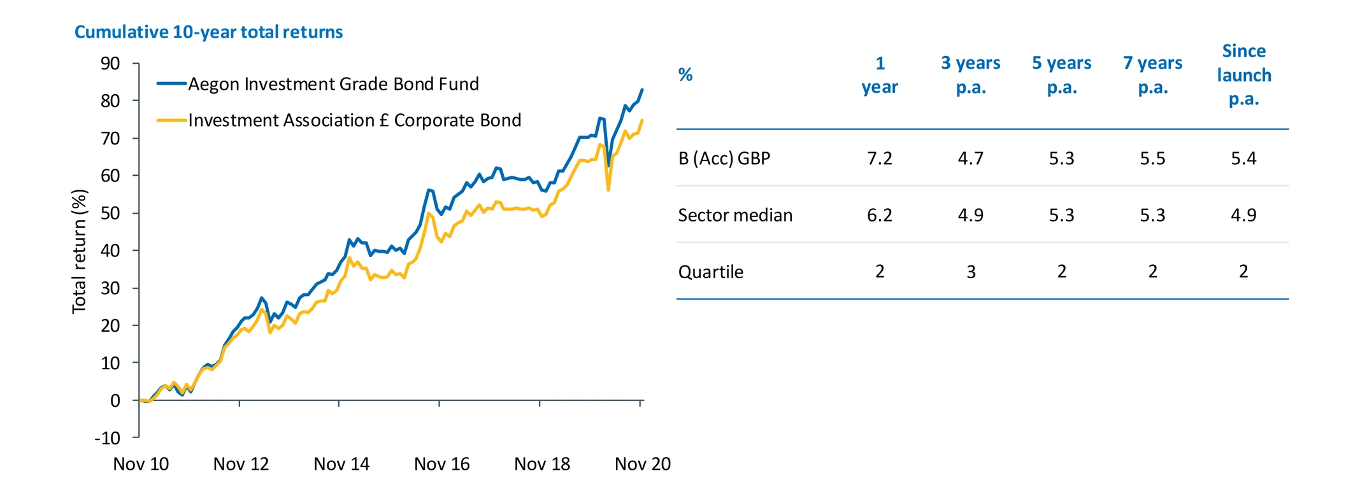Viewport: 1353px width, 501px height.
Task: Click the Since launch p.a. column header
Action: tap(1243, 75)
